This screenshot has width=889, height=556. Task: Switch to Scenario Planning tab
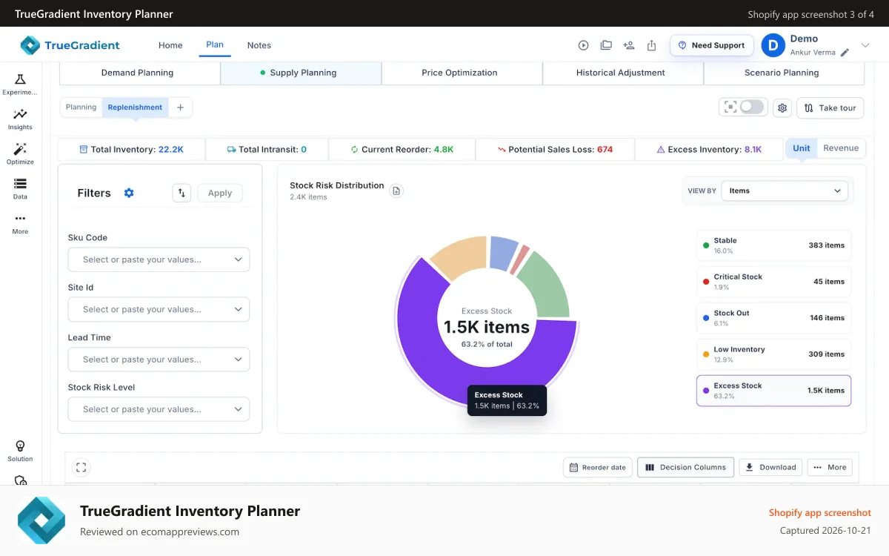click(x=783, y=73)
